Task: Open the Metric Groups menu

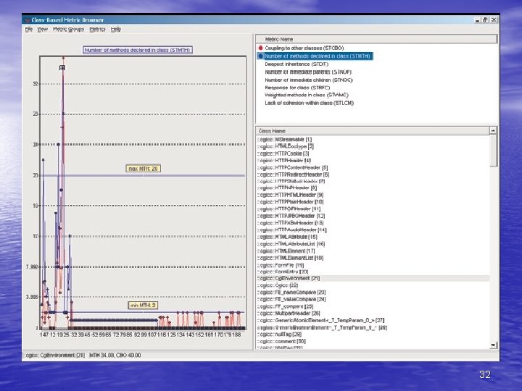Action: click(x=68, y=29)
